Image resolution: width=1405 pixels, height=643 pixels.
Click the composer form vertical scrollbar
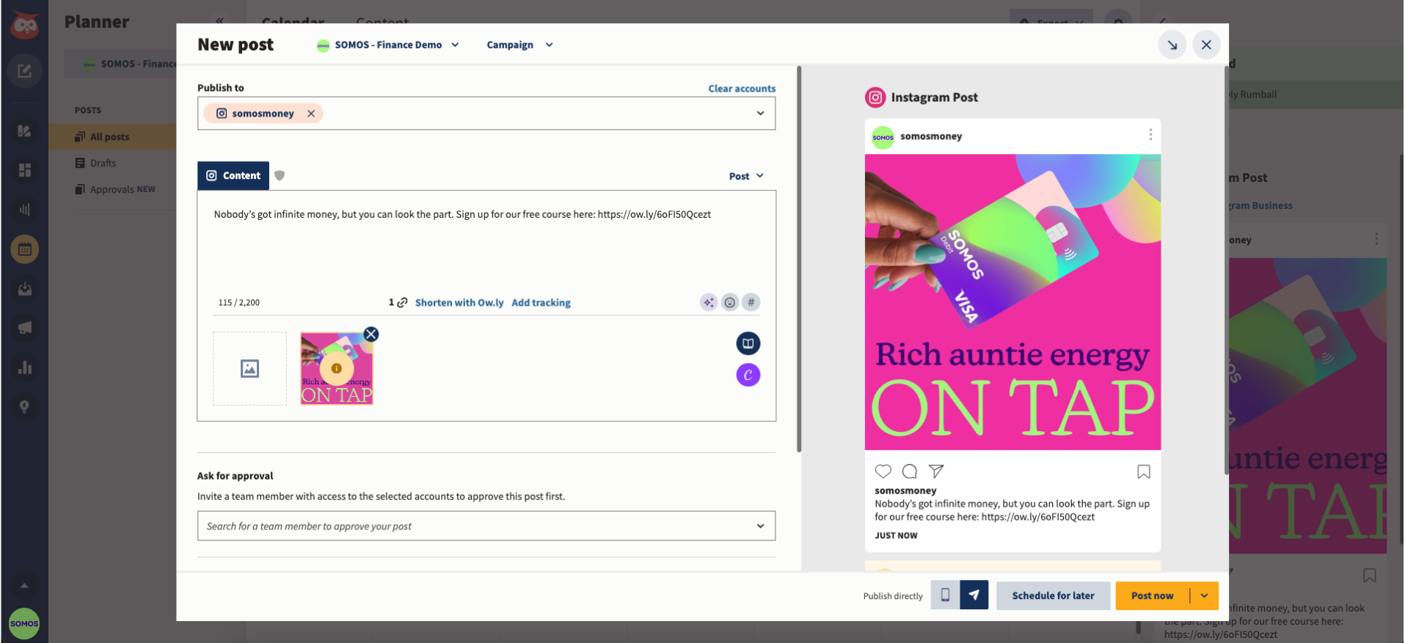click(799, 259)
